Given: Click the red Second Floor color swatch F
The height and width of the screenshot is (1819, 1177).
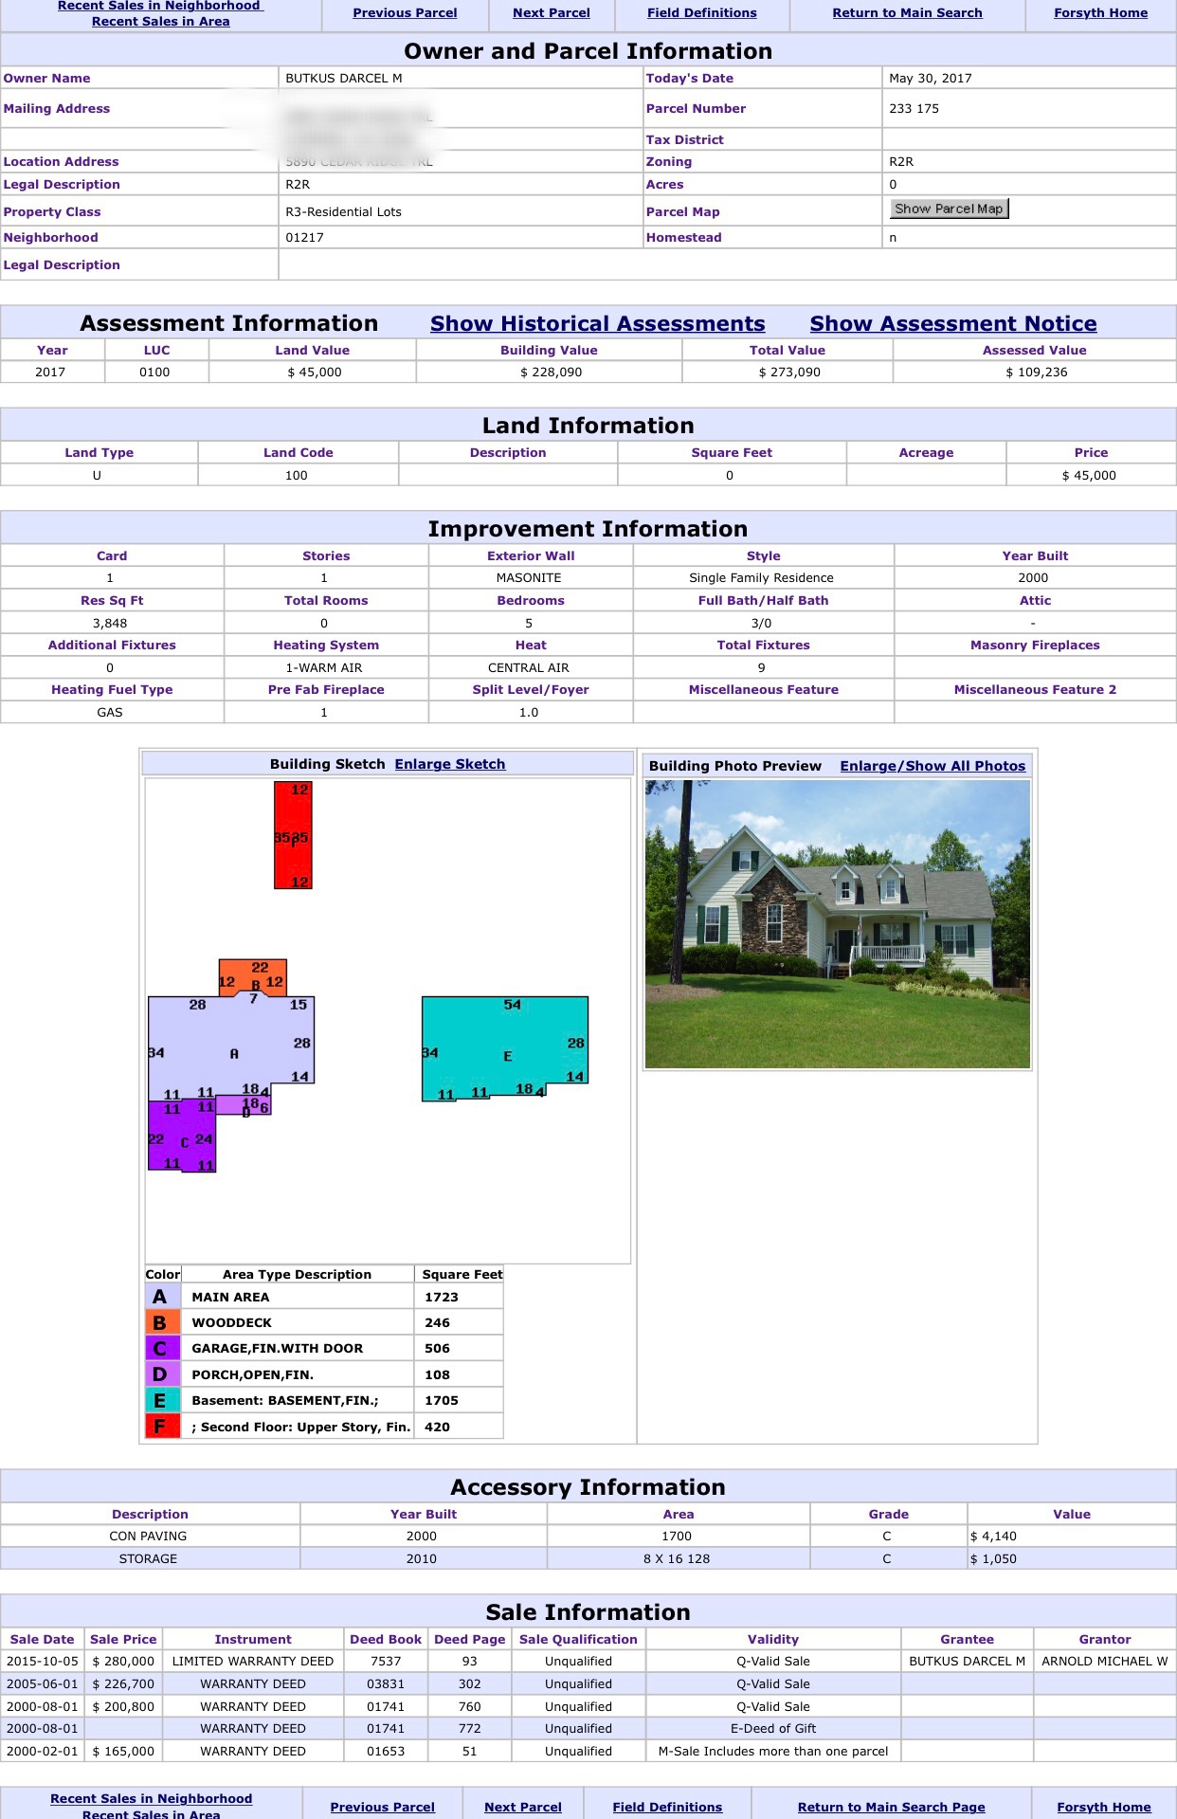Looking at the screenshot, I should pos(162,1427).
